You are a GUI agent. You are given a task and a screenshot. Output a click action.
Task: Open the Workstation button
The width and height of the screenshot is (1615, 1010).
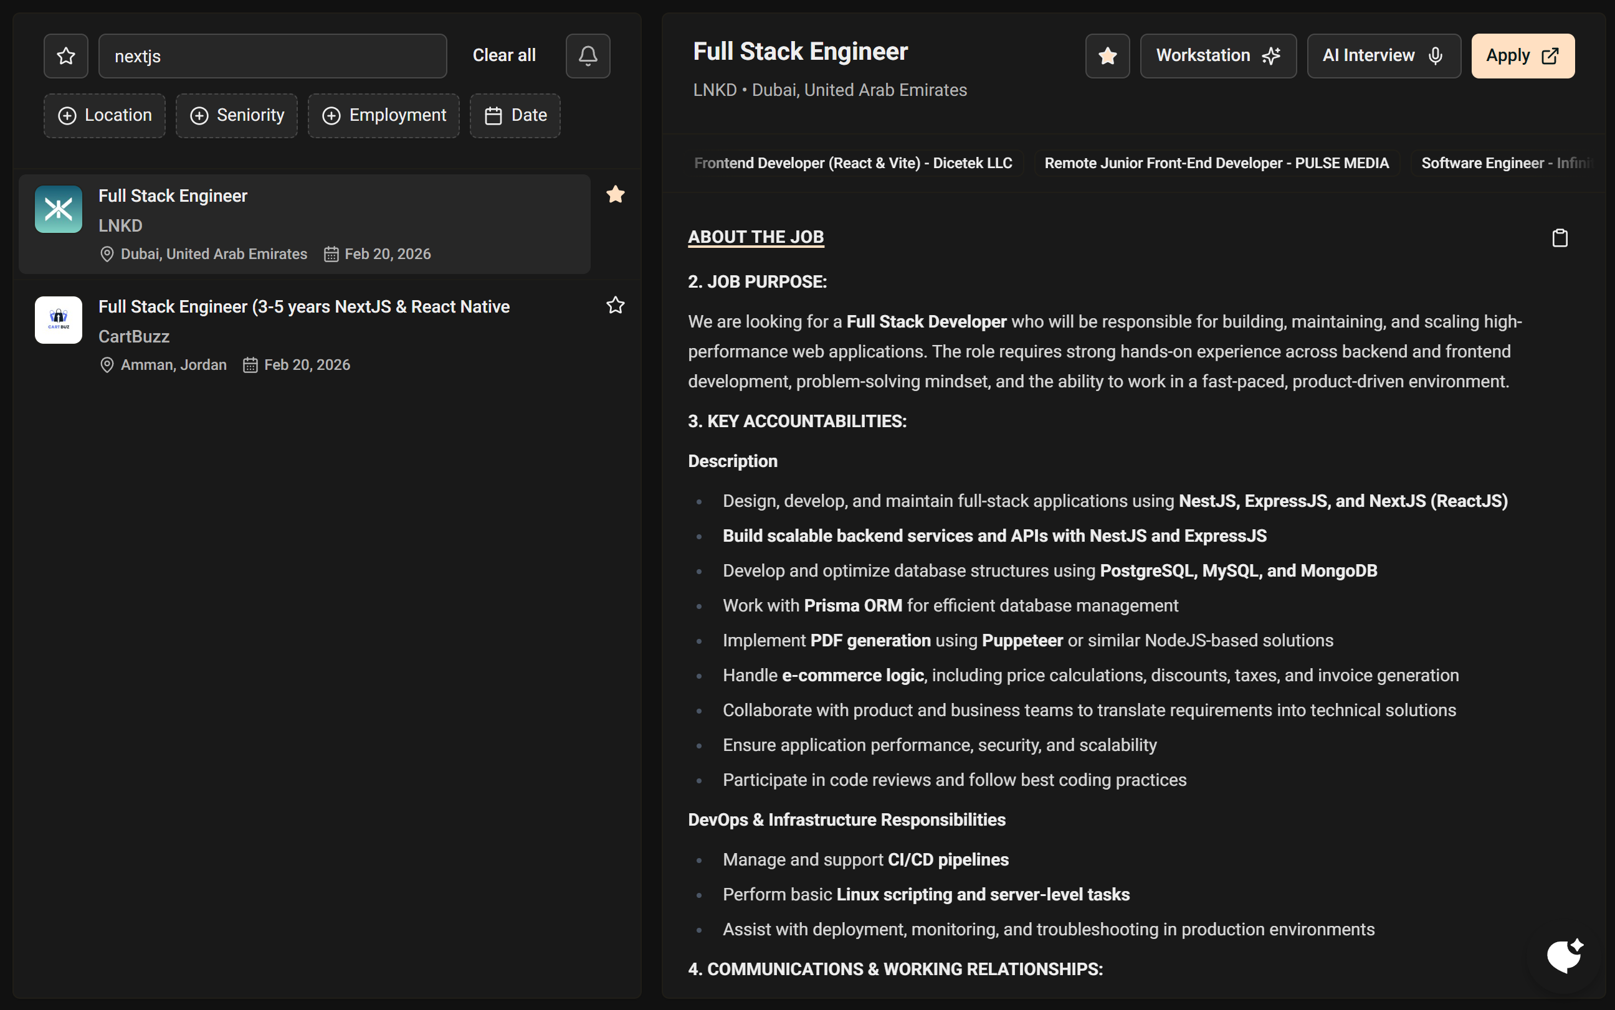(x=1217, y=56)
